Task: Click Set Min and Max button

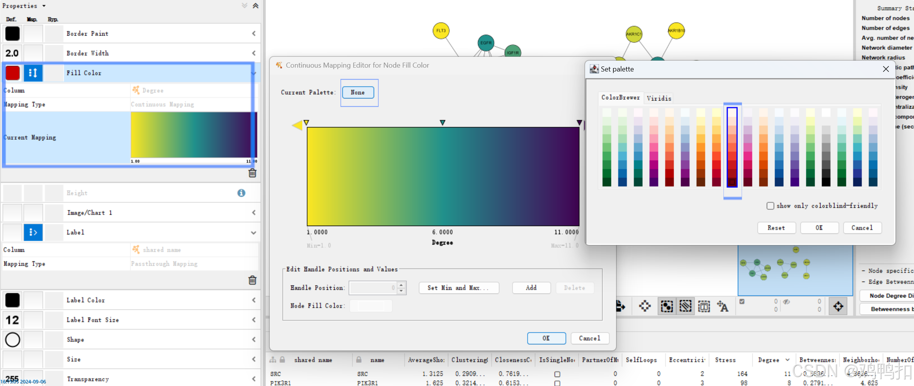Action: tap(459, 288)
